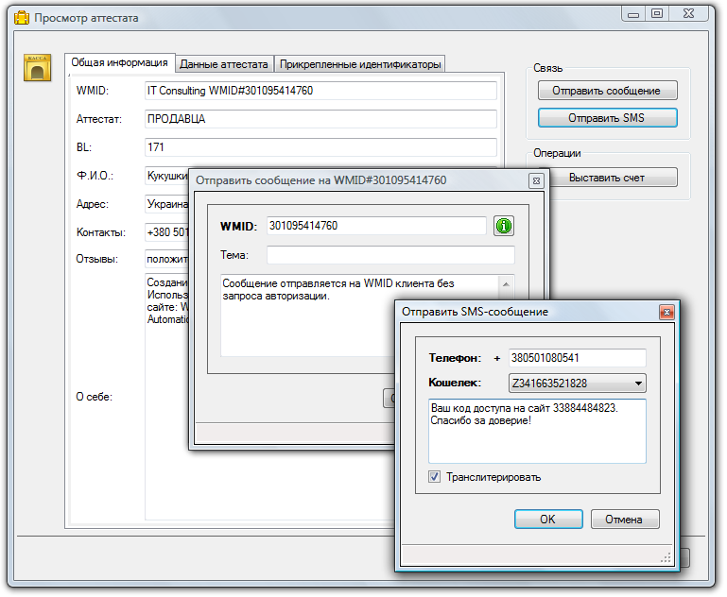Click the Kassa passport icon at left
This screenshot has height=597, width=727.
point(37,69)
